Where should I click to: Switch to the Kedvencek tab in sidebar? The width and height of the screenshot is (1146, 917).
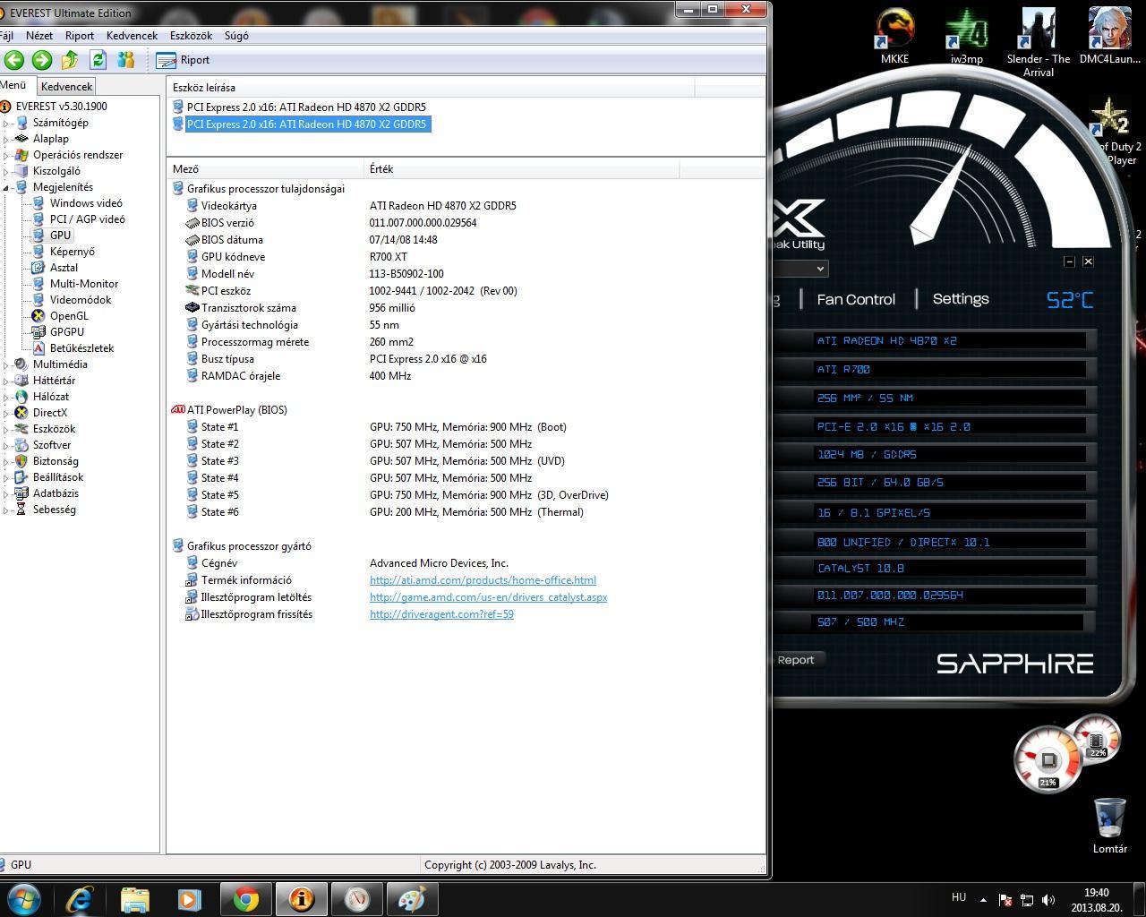[x=66, y=87]
